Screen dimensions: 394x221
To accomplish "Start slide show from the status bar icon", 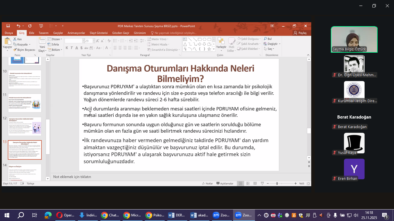I will [262, 184].
